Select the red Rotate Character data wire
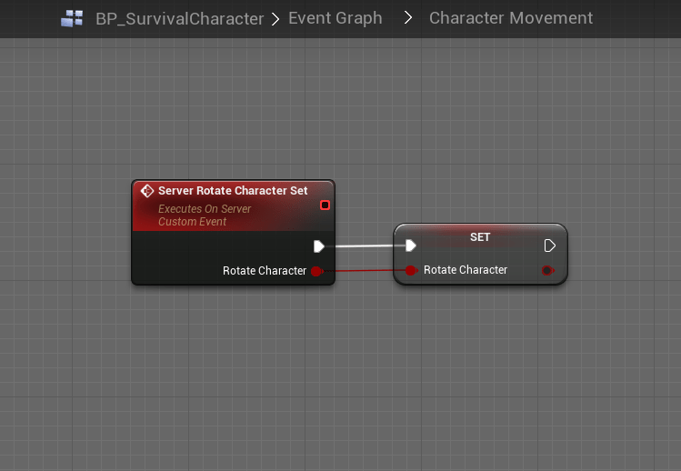 point(364,271)
